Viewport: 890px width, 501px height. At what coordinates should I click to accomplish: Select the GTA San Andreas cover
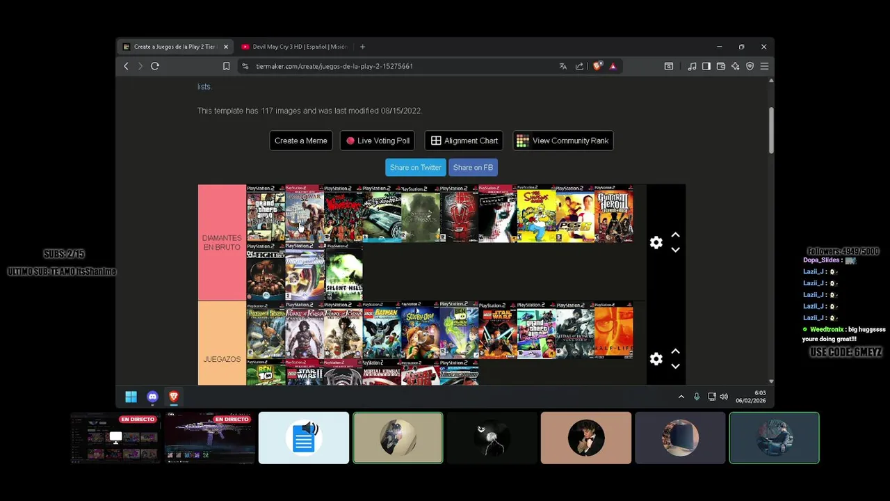[266, 214]
